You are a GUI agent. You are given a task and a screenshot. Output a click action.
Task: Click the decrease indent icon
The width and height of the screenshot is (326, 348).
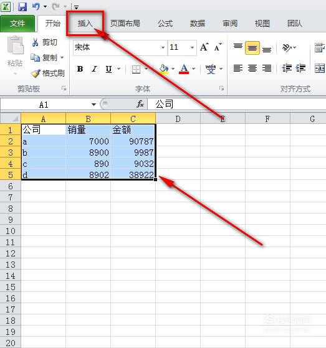[x=287, y=68]
